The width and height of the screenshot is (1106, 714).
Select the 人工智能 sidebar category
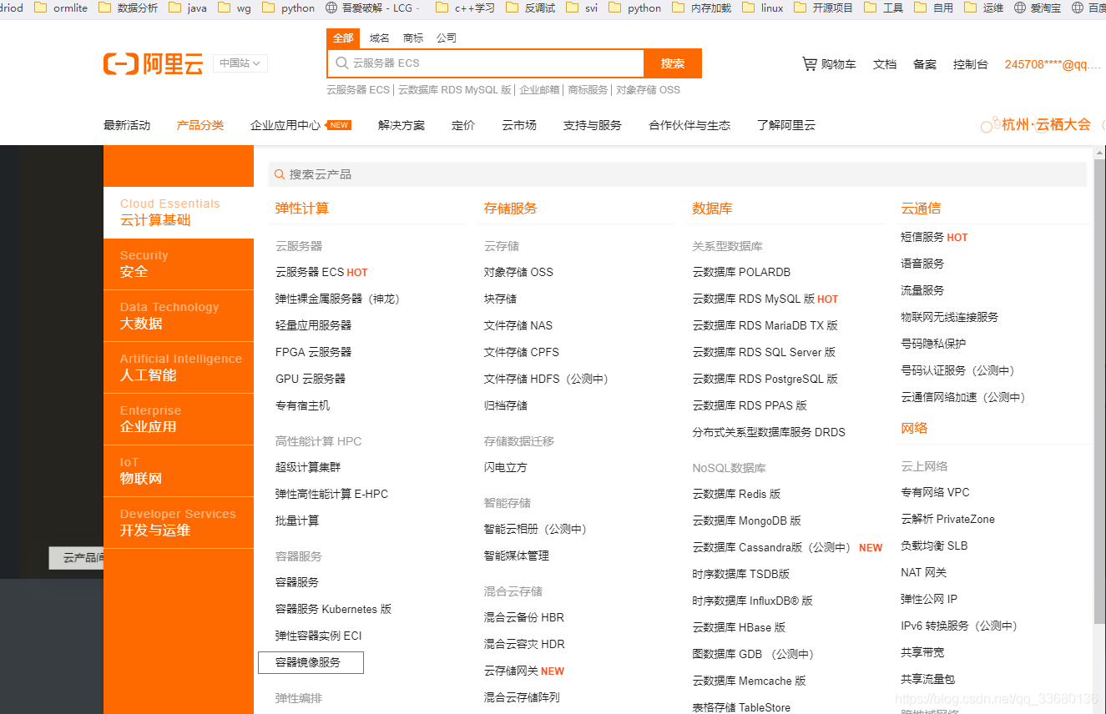(179, 367)
